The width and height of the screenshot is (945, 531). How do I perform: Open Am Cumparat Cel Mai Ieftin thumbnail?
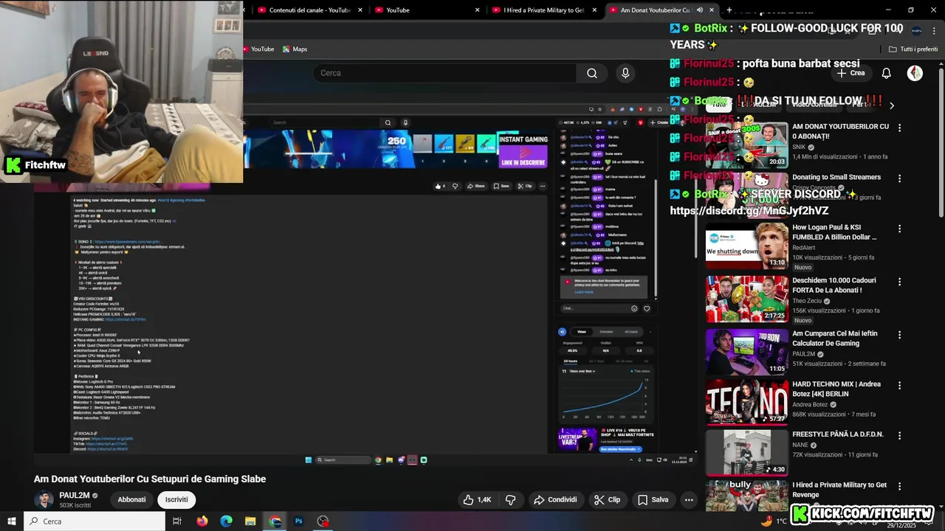[746, 352]
